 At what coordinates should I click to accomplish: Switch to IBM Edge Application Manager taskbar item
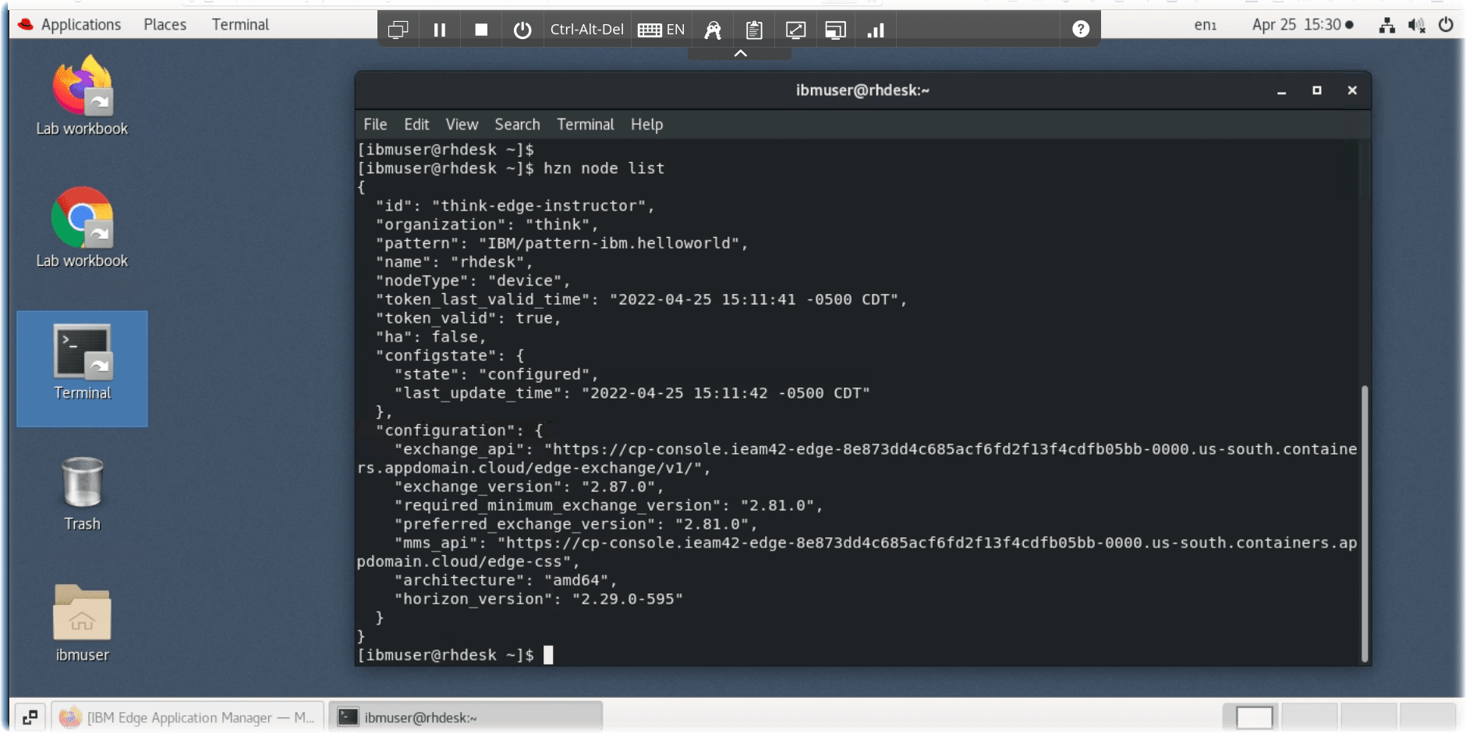click(x=187, y=717)
